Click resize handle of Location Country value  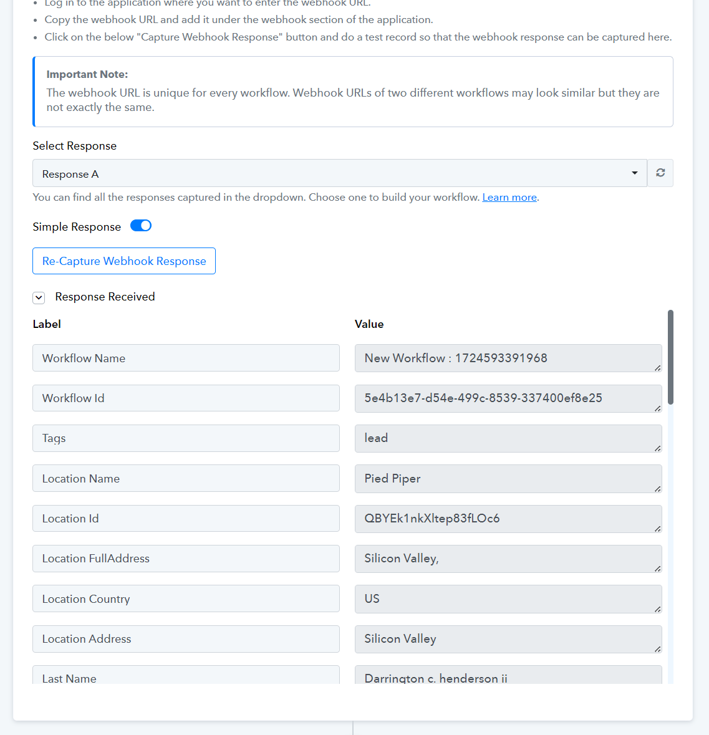click(657, 609)
